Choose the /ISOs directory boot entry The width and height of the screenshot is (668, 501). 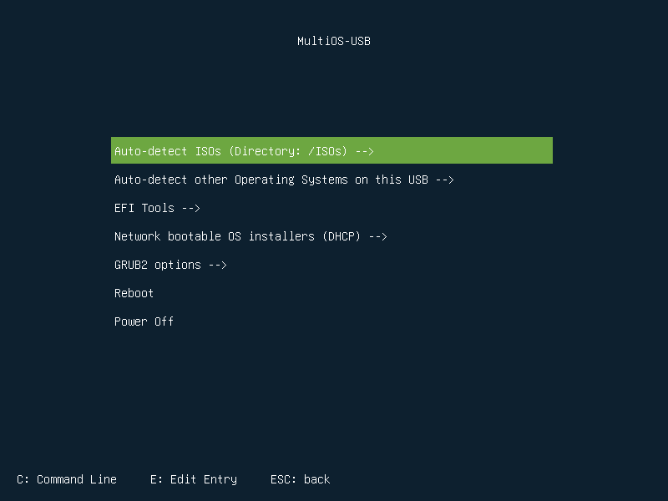coord(242,151)
